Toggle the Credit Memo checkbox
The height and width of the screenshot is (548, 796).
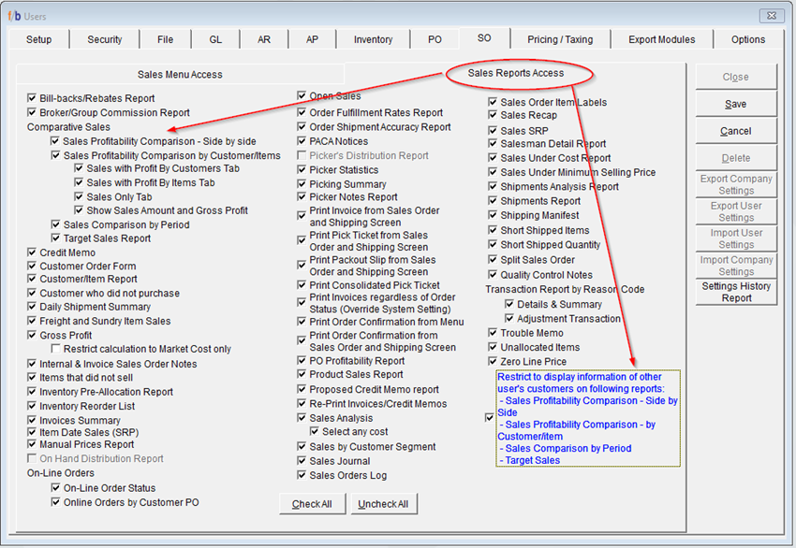tap(33, 252)
